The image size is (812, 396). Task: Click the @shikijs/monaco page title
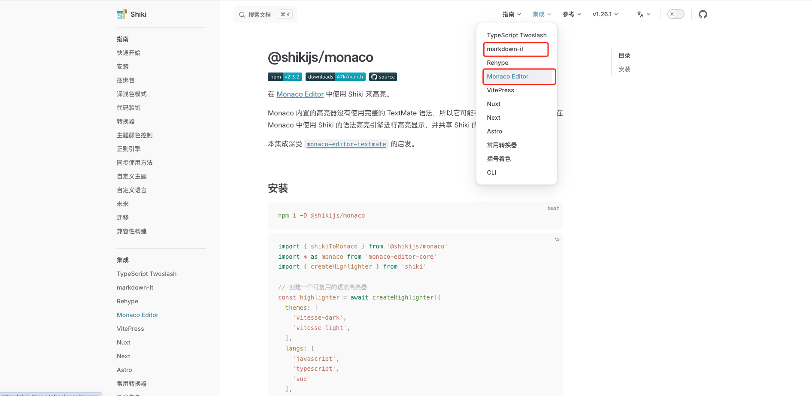(x=321, y=57)
